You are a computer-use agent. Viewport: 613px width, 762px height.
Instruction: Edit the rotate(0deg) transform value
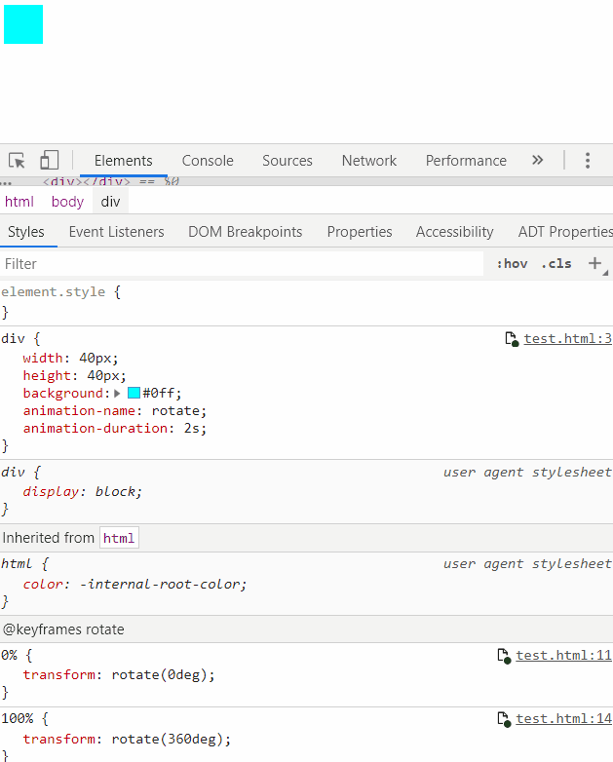coord(160,674)
